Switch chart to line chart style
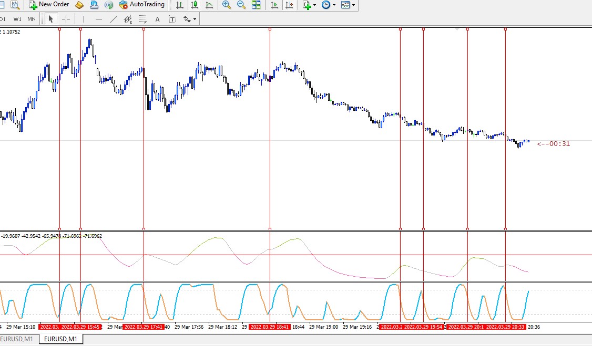This screenshot has width=592, height=346. click(209, 5)
